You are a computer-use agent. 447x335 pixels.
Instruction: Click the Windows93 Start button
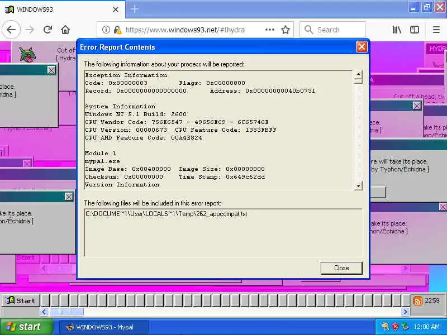point(20,300)
